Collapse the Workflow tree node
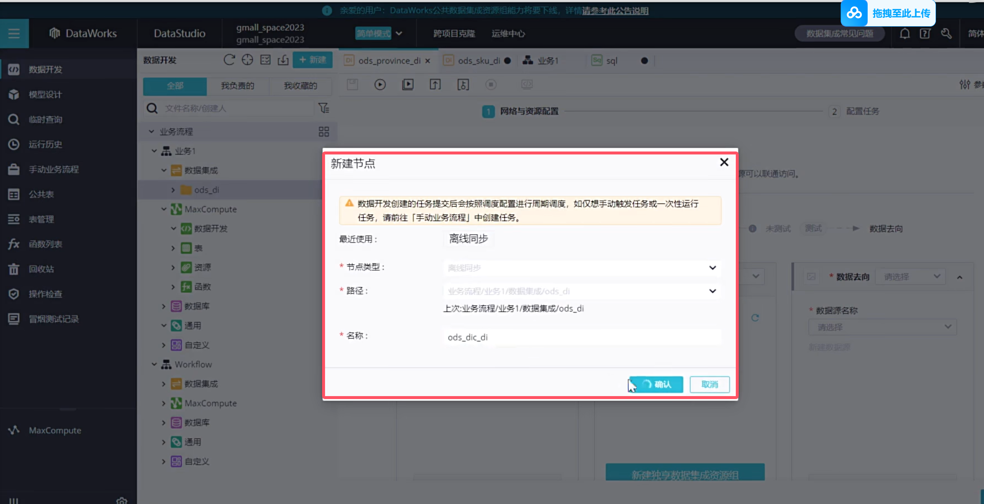The image size is (984, 504). [x=154, y=364]
